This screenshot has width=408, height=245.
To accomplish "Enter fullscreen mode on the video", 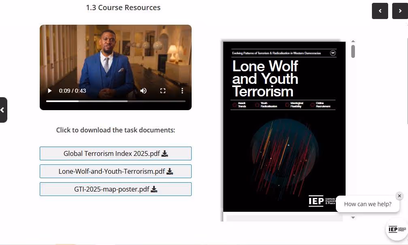I will pyautogui.click(x=163, y=91).
